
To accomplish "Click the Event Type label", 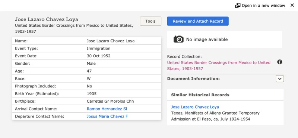I will tap(26, 48).
